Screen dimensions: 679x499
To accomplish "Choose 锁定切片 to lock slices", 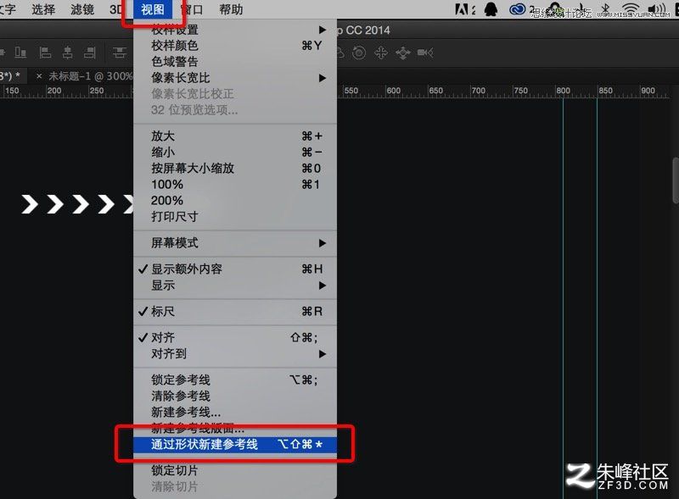I will point(235,470).
